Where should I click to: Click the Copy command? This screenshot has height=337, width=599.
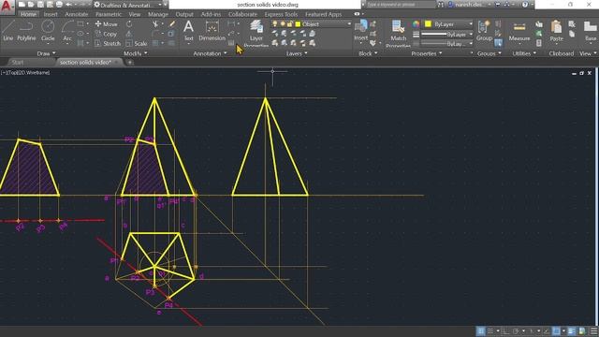tap(106, 34)
